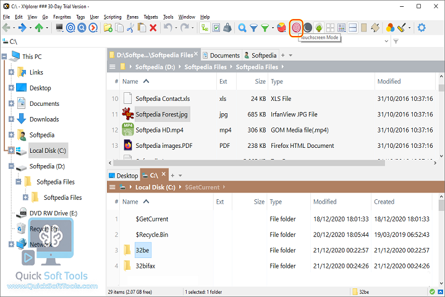Select Softpedia HD.mp4 file
The width and height of the screenshot is (445, 297).
[159, 130]
